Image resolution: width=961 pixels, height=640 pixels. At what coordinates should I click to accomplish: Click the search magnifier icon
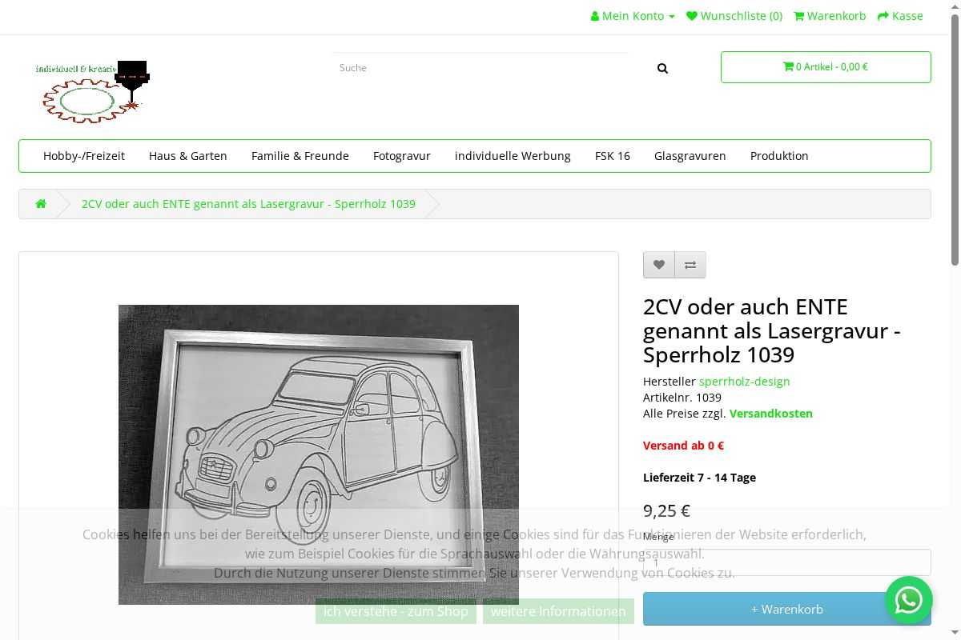click(x=662, y=69)
